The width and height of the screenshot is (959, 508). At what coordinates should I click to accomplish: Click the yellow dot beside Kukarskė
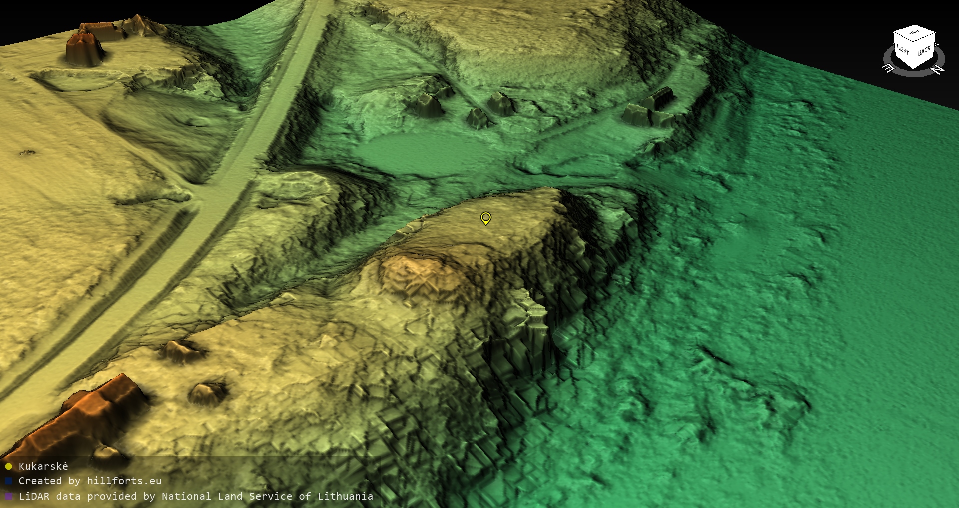click(x=8, y=466)
